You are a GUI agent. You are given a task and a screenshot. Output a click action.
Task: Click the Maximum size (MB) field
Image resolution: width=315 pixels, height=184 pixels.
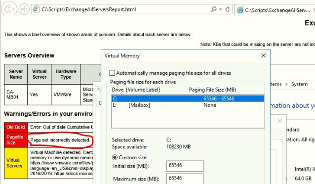(185, 179)
